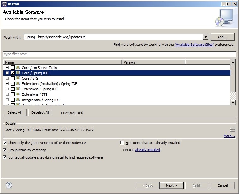Image resolution: width=239 pixels, height=194 pixels.
Task: Expand the Extensions (Incubation) / Spring IDE node
Action: [7, 84]
